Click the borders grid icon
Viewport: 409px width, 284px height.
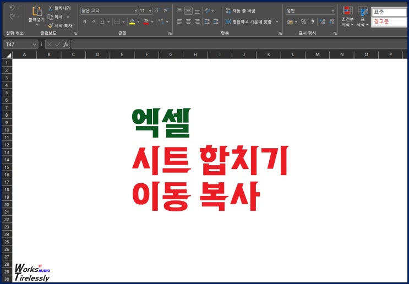(117, 21)
